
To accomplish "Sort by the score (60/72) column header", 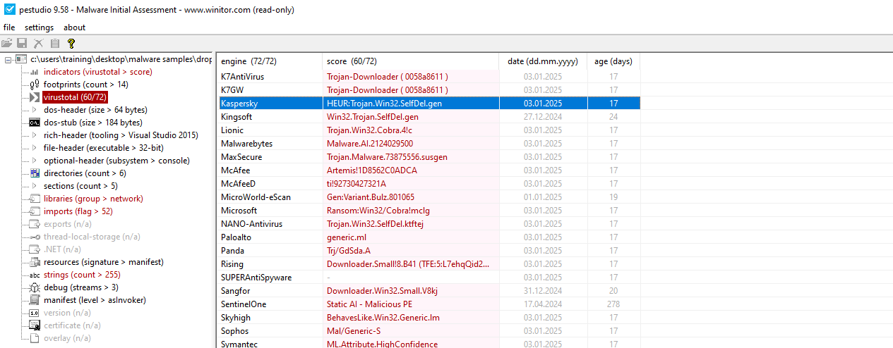I will point(410,61).
